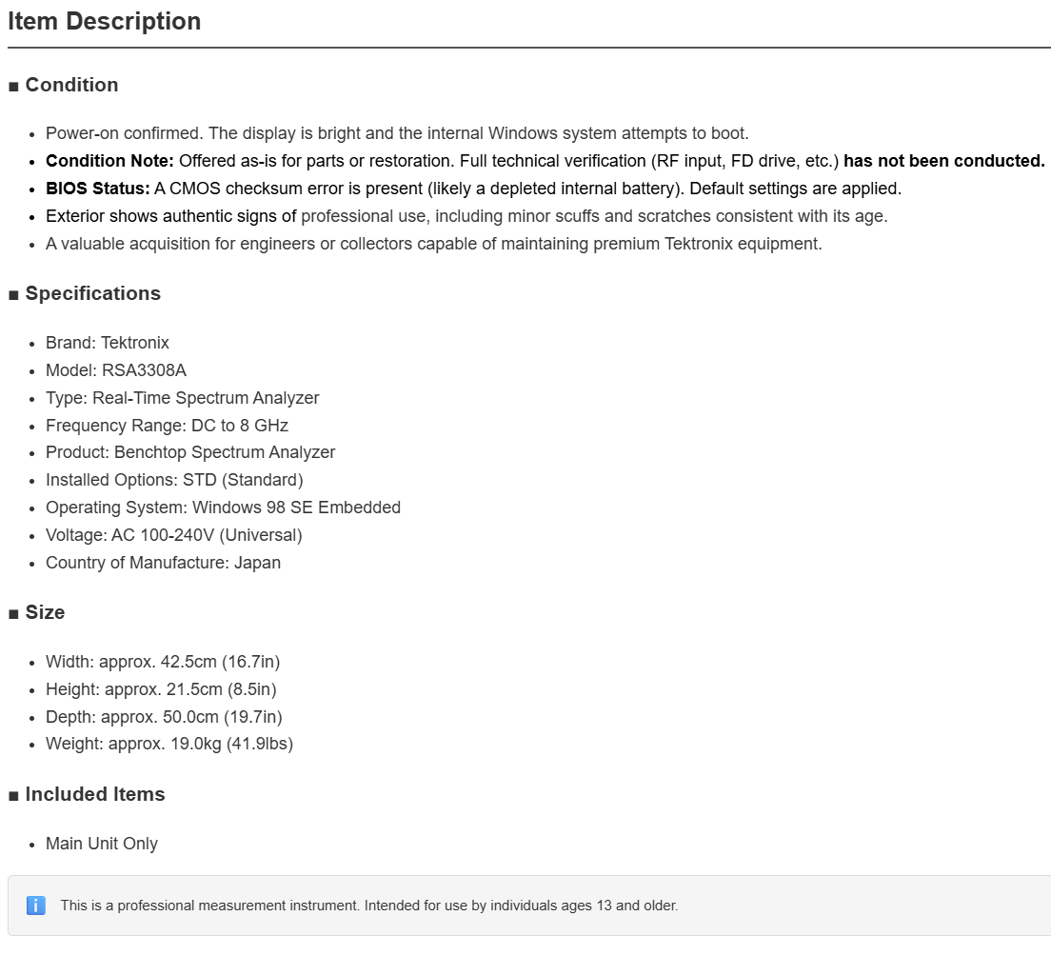Select the Condition section heading
The height and width of the screenshot is (956, 1051).
[x=71, y=85]
